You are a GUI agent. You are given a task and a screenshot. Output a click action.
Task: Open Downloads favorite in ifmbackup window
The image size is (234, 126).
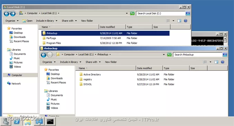tap(55, 78)
